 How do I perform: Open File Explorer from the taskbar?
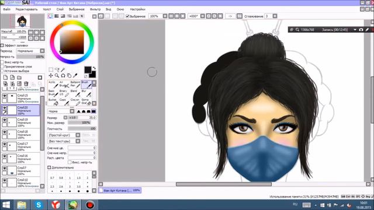pos(22,205)
